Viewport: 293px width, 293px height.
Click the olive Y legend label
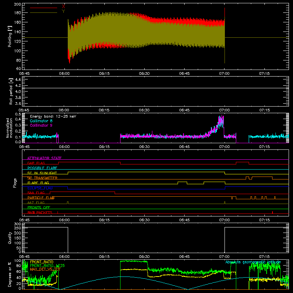(x=63, y=11)
